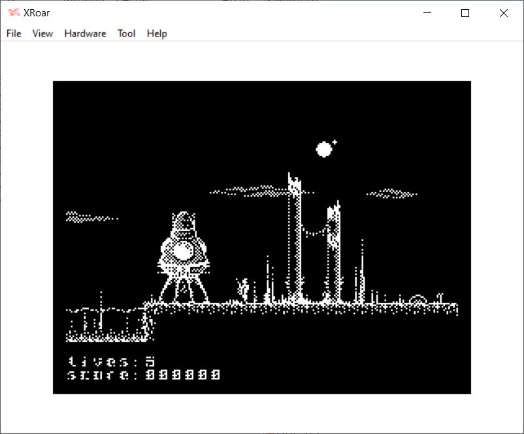This screenshot has height=434, width=524.
Task: Click the small dome on right ground
Action: [x=418, y=300]
